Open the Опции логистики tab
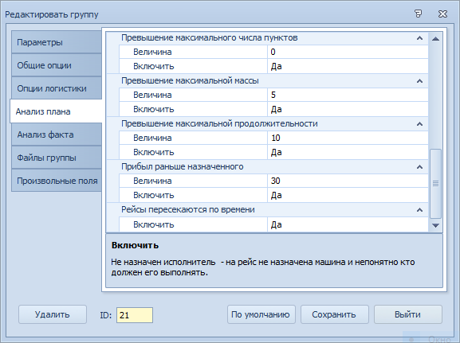 57,88
